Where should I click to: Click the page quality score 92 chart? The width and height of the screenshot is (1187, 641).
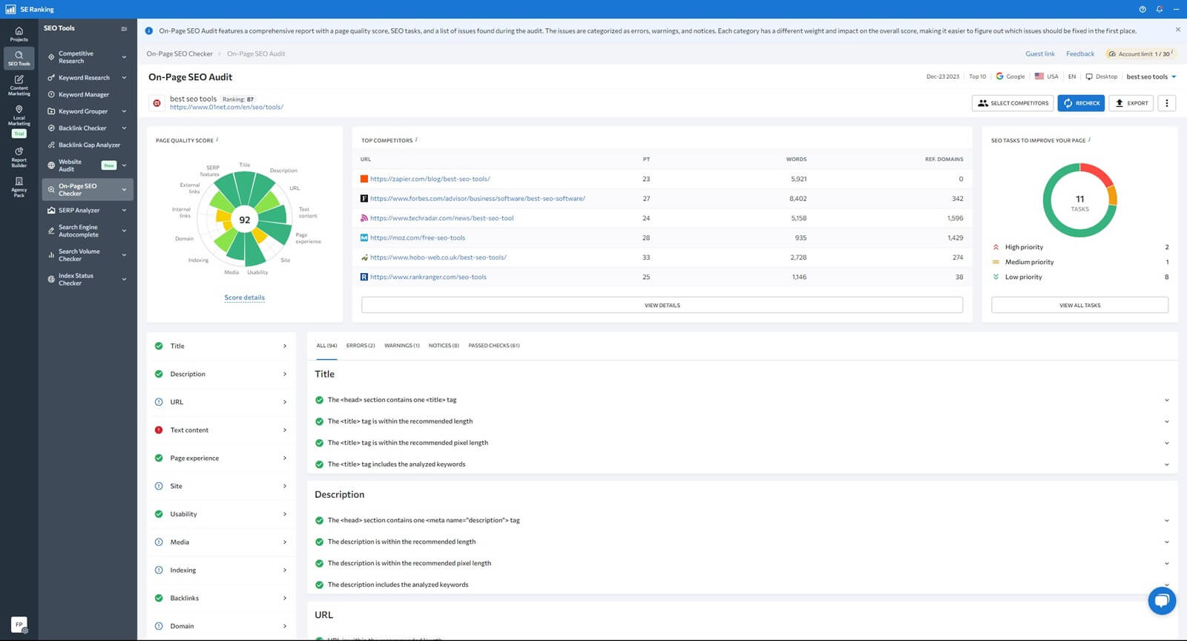click(244, 220)
